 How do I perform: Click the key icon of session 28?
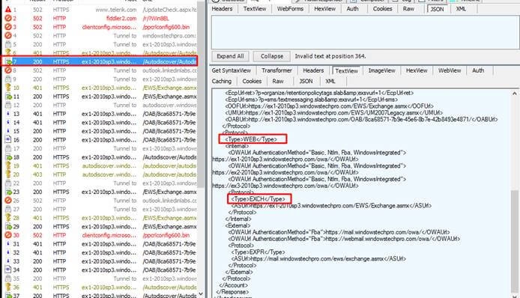pyautogui.click(x=8, y=218)
